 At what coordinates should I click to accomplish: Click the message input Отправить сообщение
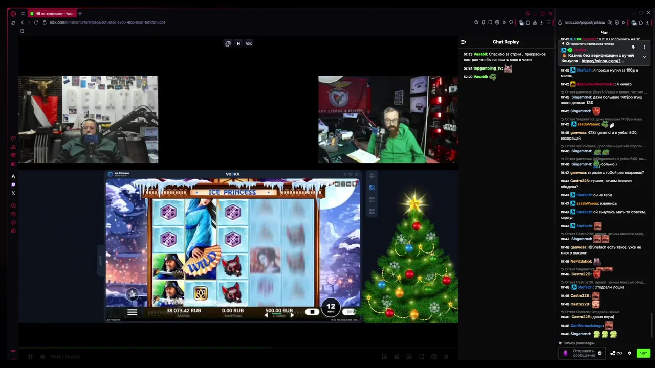pos(583,353)
